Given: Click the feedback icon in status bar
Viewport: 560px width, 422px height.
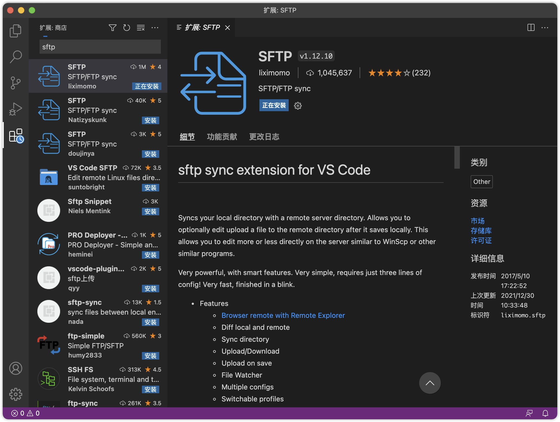Looking at the screenshot, I should tap(529, 413).
